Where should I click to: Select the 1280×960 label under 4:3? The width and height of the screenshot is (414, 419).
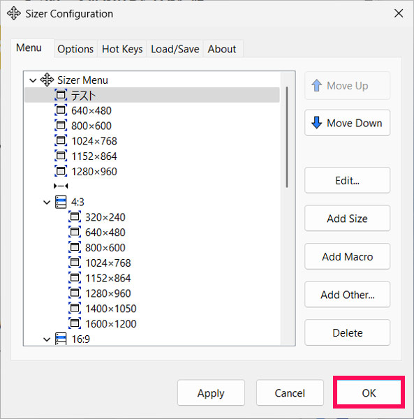click(x=108, y=294)
